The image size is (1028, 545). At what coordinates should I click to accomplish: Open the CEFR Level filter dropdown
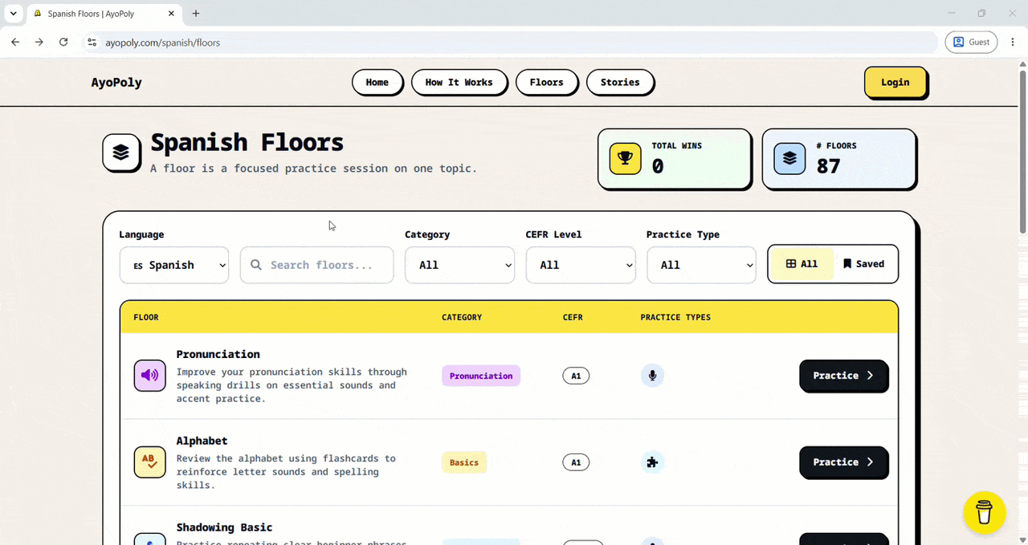click(x=581, y=265)
